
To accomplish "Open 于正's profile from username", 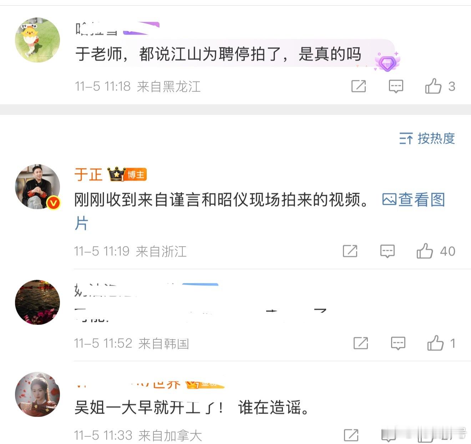I will [88, 175].
